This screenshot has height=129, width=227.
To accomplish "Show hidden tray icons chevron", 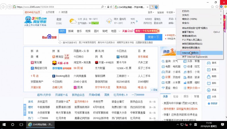I will click(178, 124).
